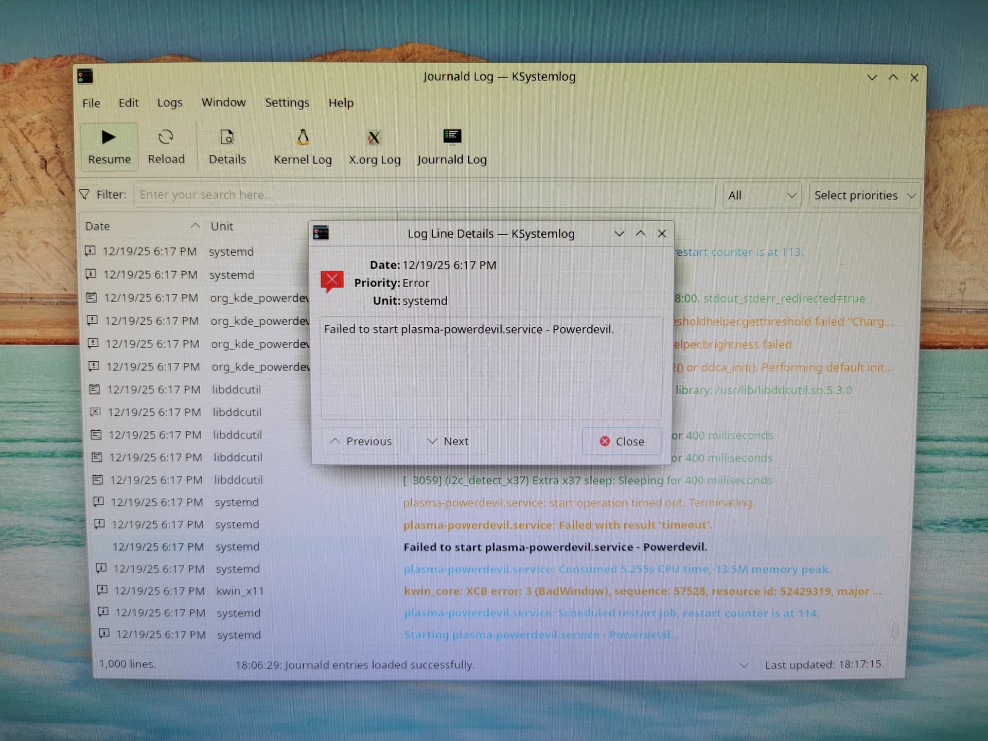Screen dimensions: 988x741
Task: Click the Reload log icon
Action: [166, 137]
